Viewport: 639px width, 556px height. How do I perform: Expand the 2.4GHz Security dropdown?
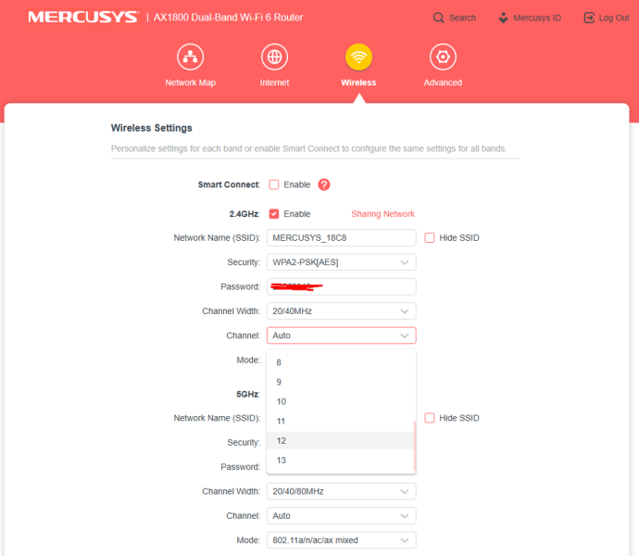(341, 262)
